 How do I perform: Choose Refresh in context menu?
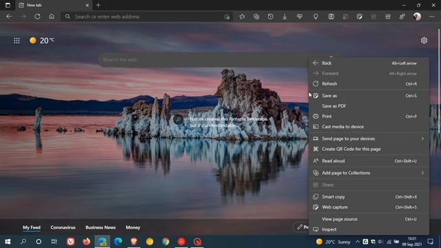click(x=369, y=84)
